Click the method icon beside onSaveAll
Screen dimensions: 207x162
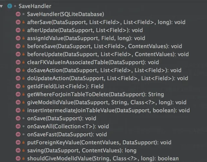pos(18,126)
